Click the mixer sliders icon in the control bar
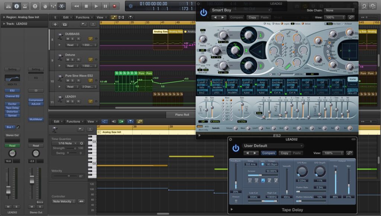This screenshot has width=381, height=216. pos(52,6)
